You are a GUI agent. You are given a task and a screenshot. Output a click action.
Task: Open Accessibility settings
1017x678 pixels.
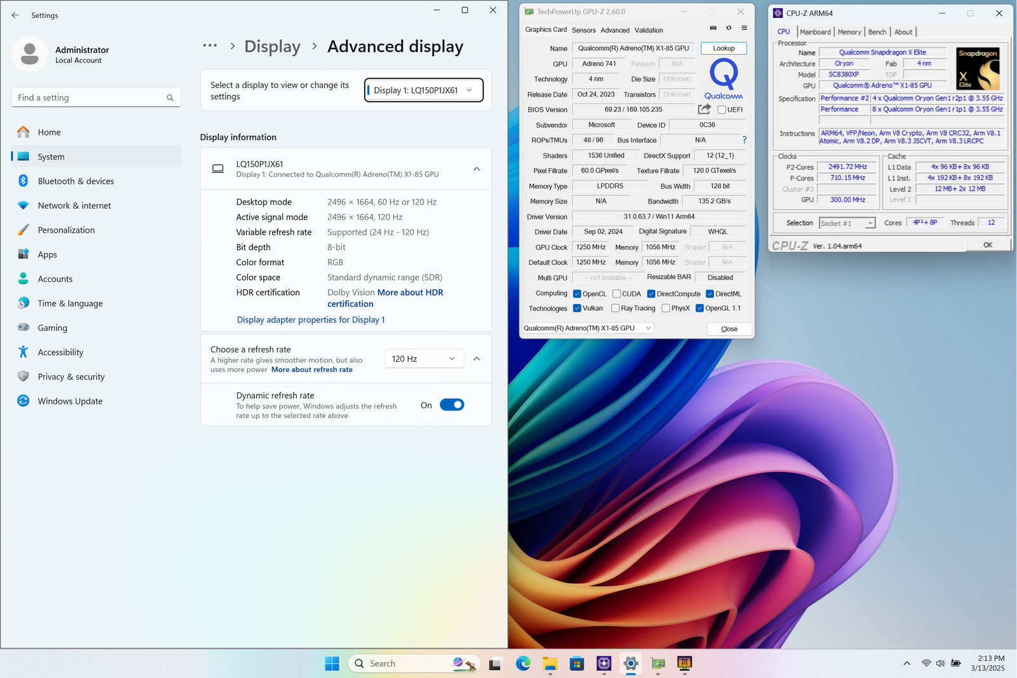coord(96,352)
